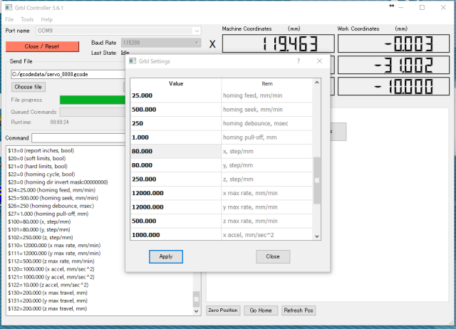Select the 12000.000 x max rate value cell
This screenshot has width=456, height=329.
[x=176, y=193]
